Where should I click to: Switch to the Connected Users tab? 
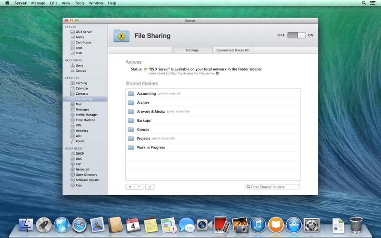point(233,50)
